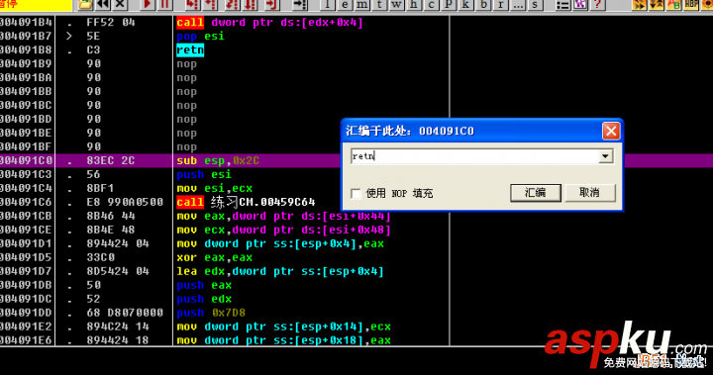
Task: Select the 'lea edx,dword ptr ss:[esp+0x4]' instruction
Action: coord(280,271)
